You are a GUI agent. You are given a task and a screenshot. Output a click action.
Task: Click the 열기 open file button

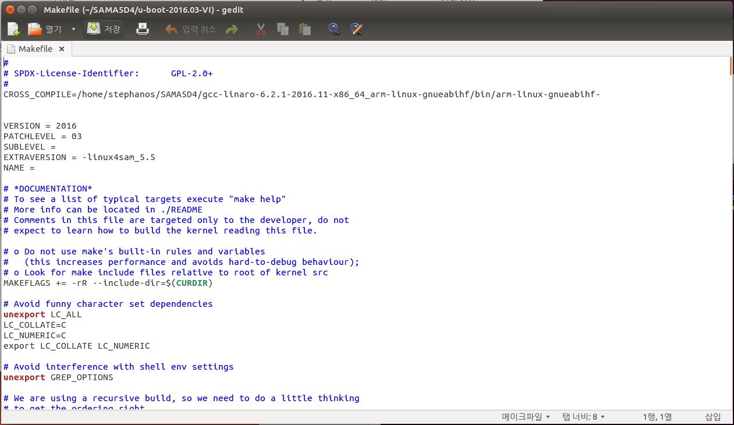click(45, 29)
